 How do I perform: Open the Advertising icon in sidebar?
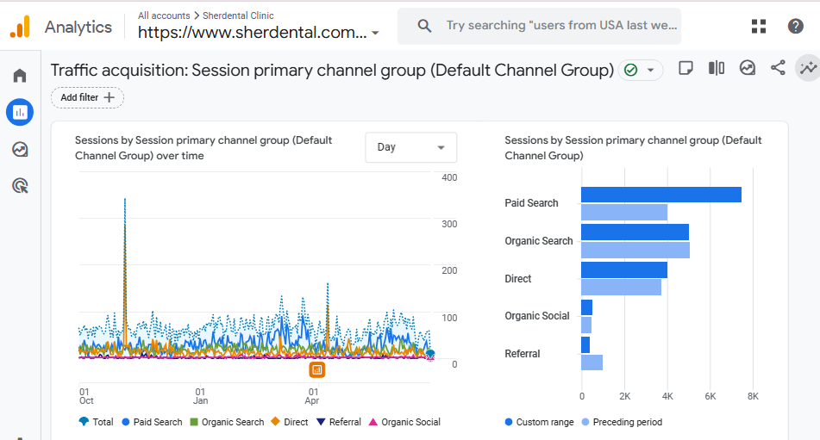point(19,185)
